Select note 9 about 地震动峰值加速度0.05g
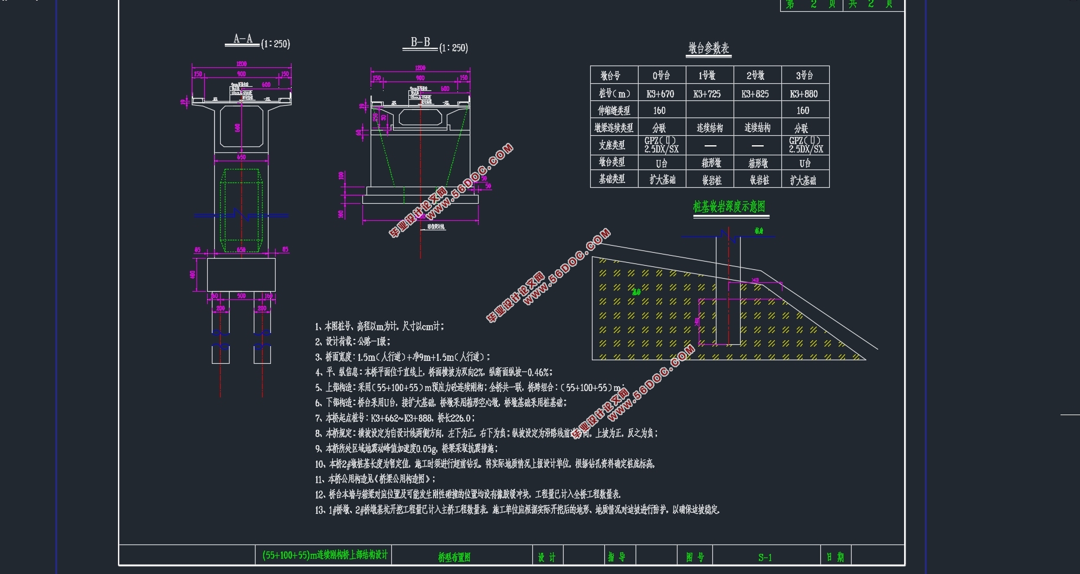The image size is (1080, 574). tap(407, 449)
